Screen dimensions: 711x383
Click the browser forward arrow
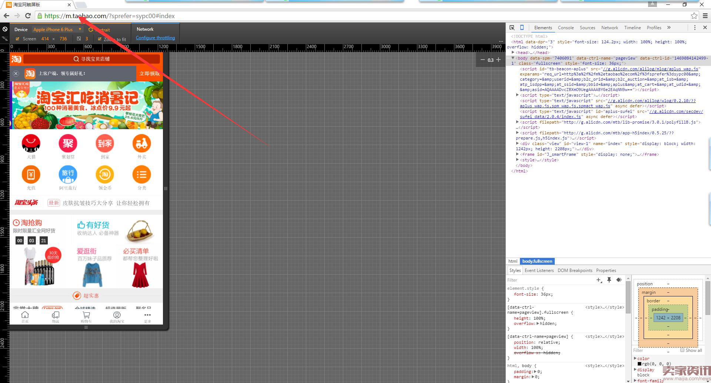pyautogui.click(x=17, y=16)
